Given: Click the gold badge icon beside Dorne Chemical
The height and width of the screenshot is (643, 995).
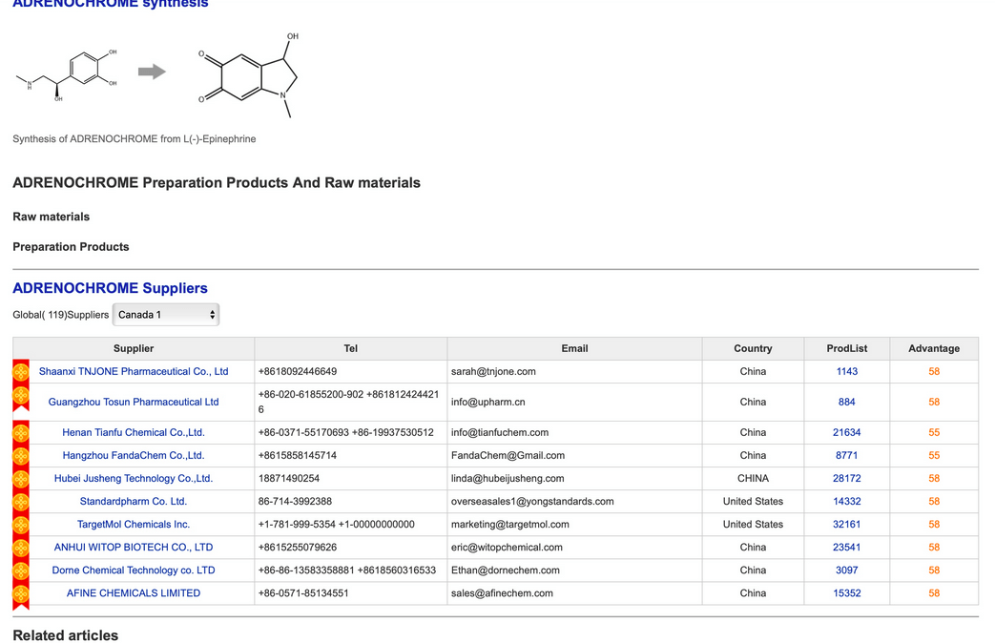Looking at the screenshot, I should 21,570.
